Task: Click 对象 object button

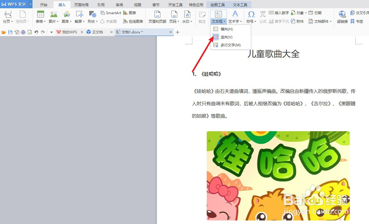Action: [299, 13]
